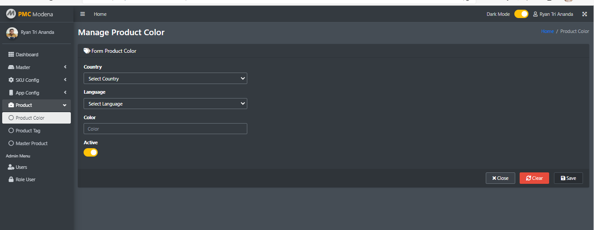Screen dimensions: 594x230
Task: Click the Save button
Action: point(568,178)
